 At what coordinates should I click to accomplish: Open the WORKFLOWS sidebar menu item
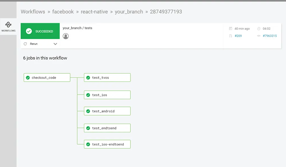8,27
